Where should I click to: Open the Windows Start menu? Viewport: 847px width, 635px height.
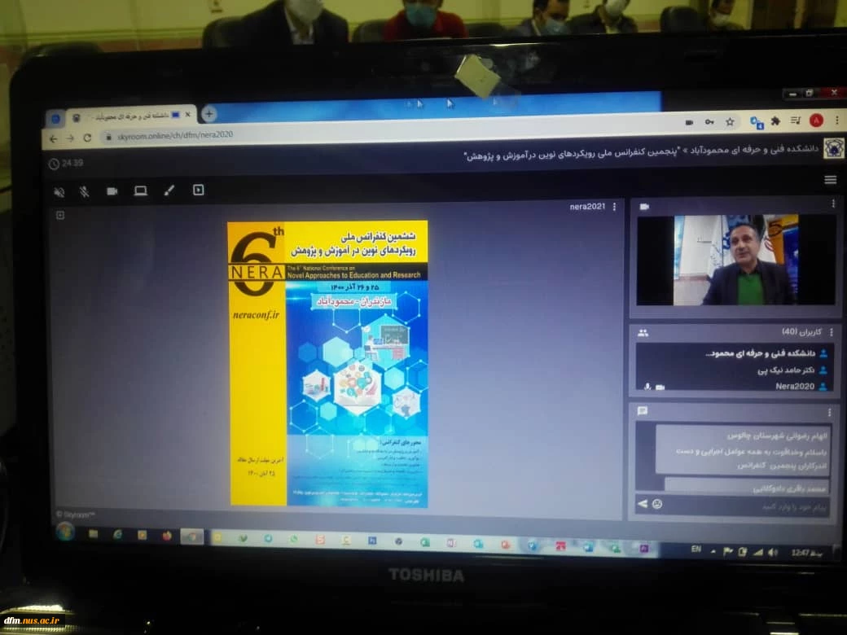click(66, 532)
